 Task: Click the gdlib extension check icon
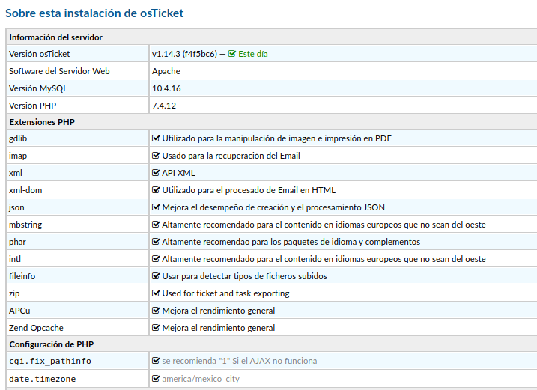156,138
